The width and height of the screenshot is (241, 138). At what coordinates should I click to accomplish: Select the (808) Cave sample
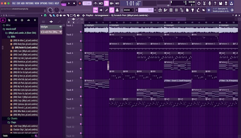(24, 51)
